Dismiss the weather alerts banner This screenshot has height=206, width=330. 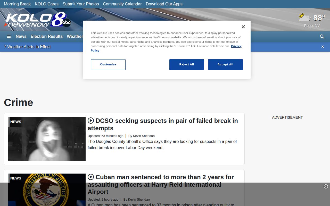[x=323, y=47]
